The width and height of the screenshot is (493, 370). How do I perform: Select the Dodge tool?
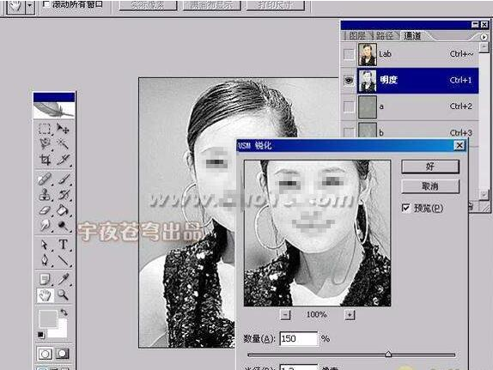pyautogui.click(x=63, y=225)
